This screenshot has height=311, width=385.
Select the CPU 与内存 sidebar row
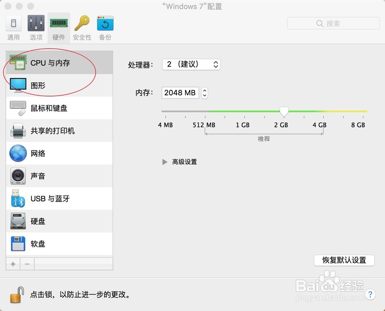click(59, 63)
